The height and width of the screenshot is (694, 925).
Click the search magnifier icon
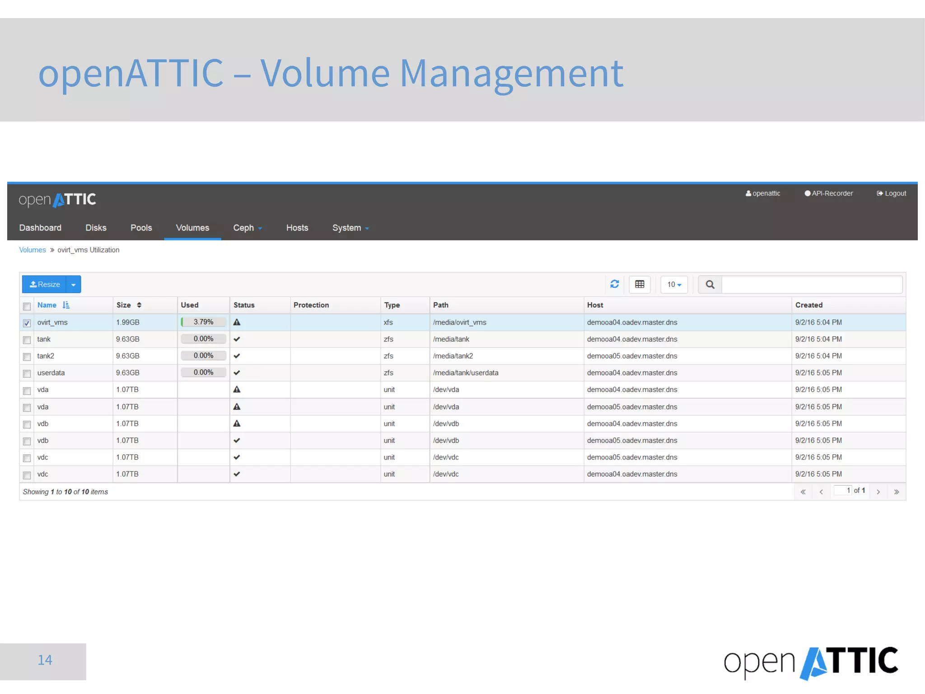[x=710, y=285]
